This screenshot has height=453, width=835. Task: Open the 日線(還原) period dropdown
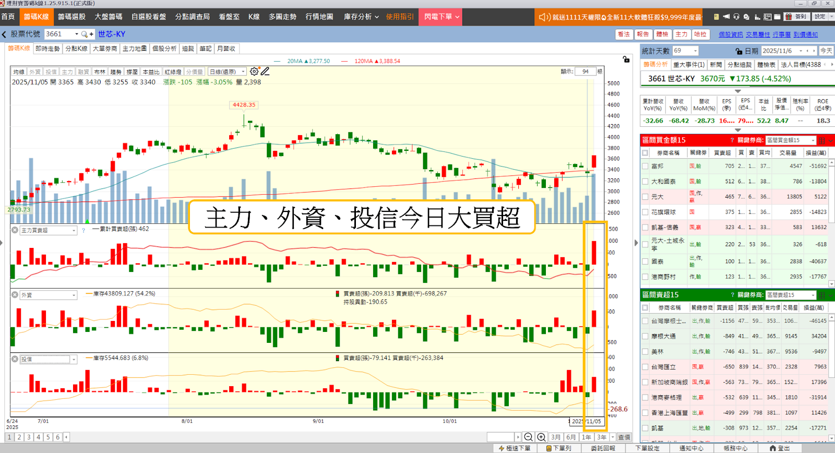click(227, 72)
